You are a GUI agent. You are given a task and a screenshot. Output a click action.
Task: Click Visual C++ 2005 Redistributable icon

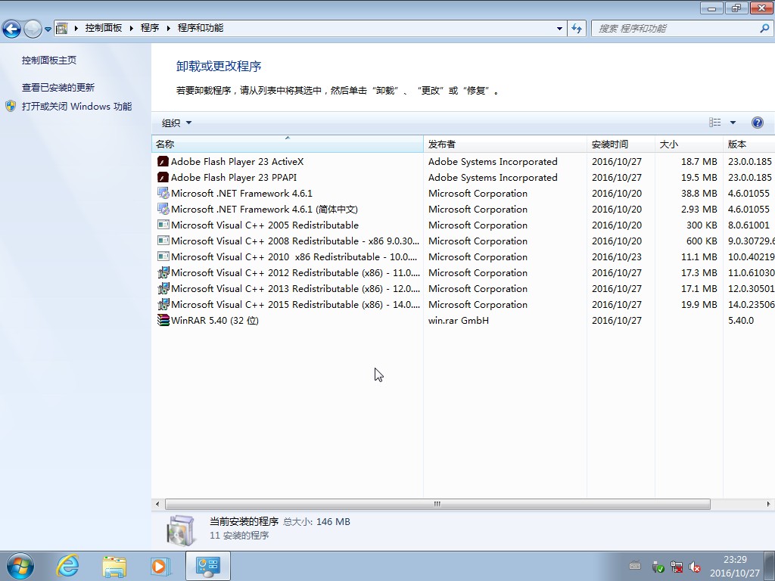[163, 225]
